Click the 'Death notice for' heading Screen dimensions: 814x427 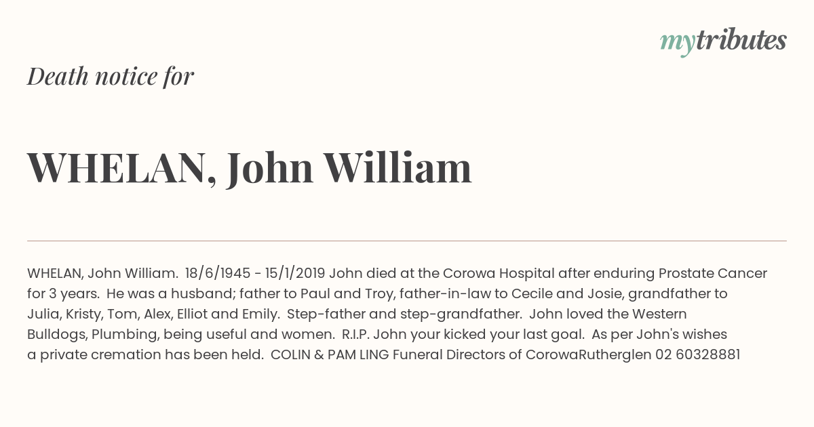[111, 77]
